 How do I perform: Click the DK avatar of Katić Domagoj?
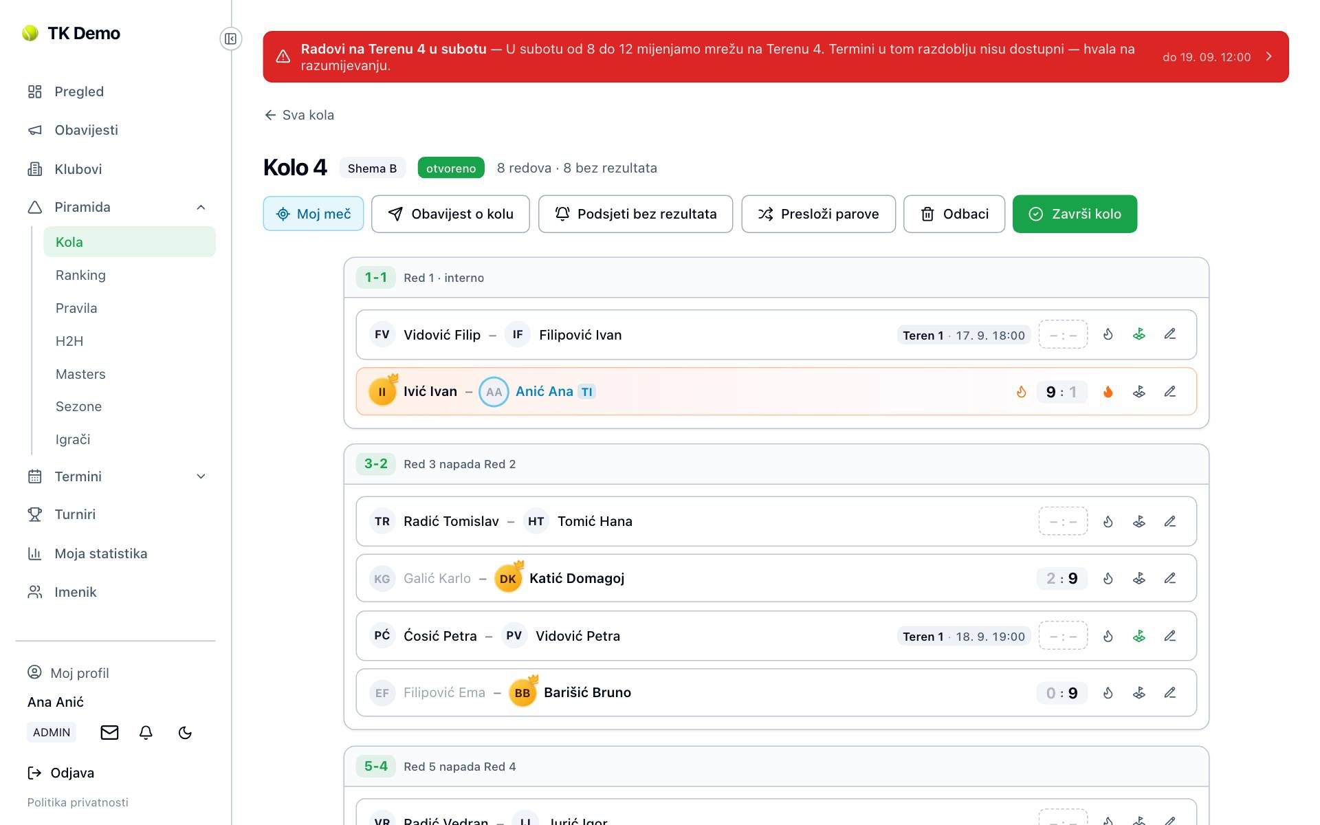508,579
